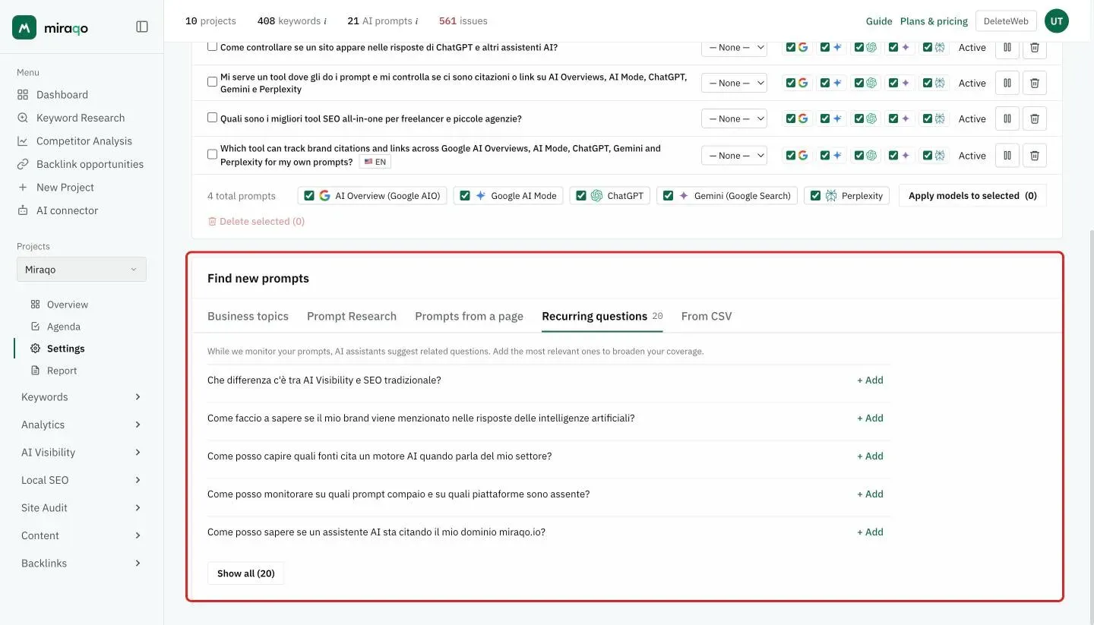The height and width of the screenshot is (625, 1094).
Task: Open the Miraqo project selector dropdown
Action: (81, 270)
